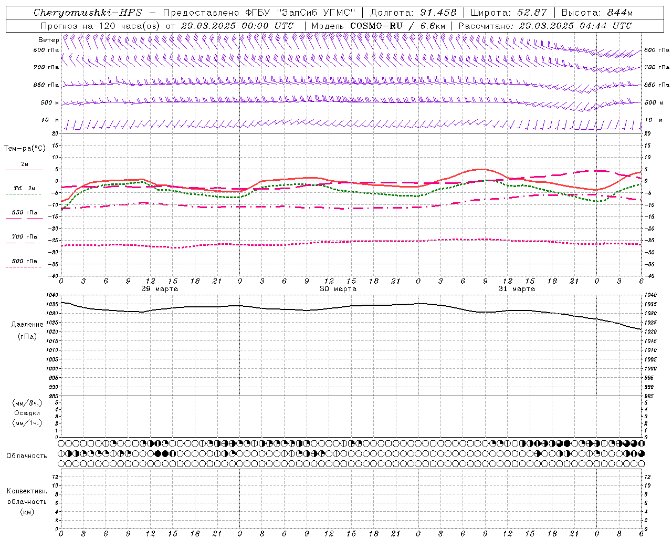Click the (гПа) unit label under Давление
This screenshot has height=538, width=672.
pyautogui.click(x=27, y=336)
